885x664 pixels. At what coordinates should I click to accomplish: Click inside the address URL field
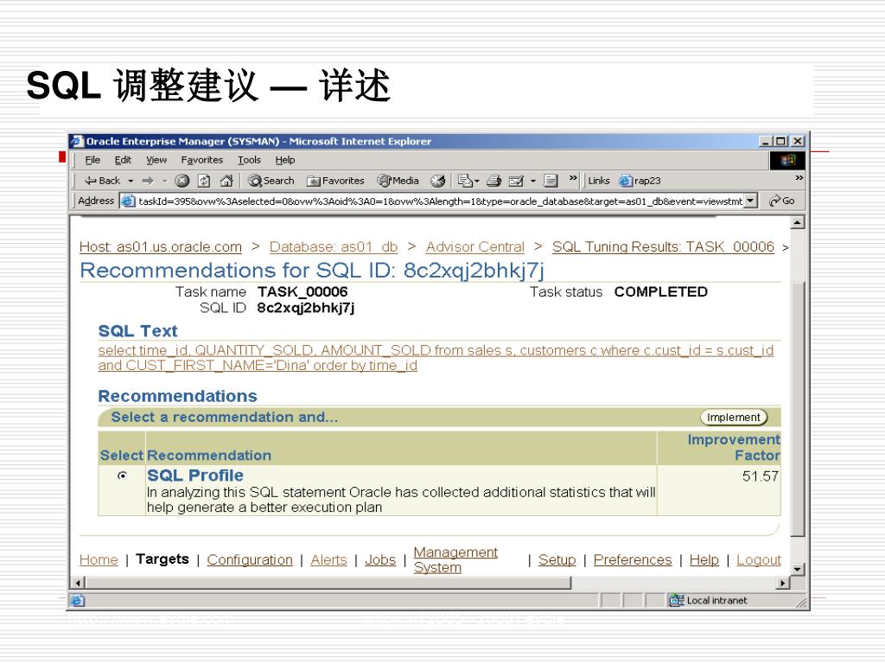pyautogui.click(x=440, y=201)
